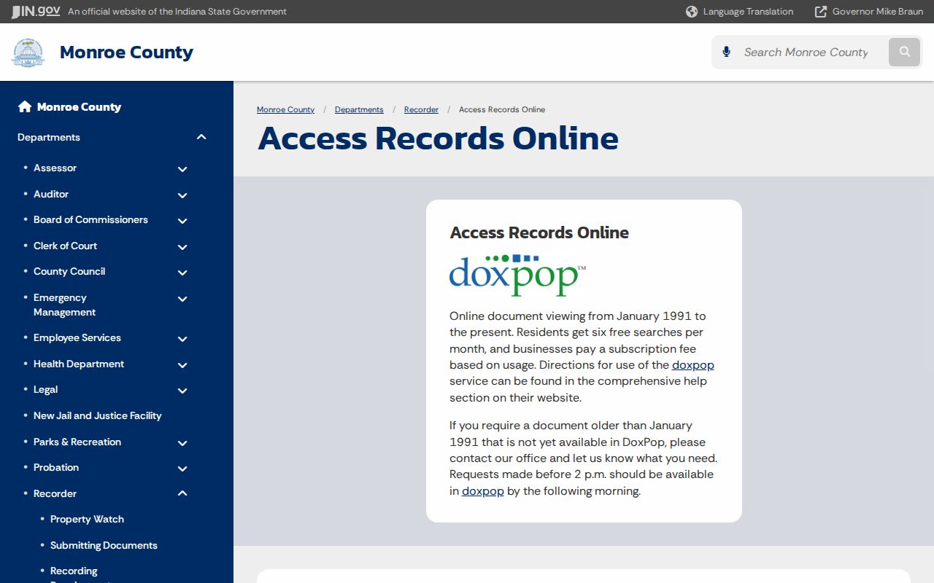
Task: Click the Monroe County seal logo
Action: pyautogui.click(x=28, y=52)
